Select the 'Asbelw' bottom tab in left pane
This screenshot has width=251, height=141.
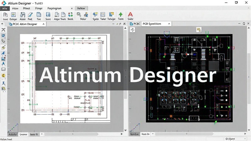pyautogui.click(x=13, y=134)
